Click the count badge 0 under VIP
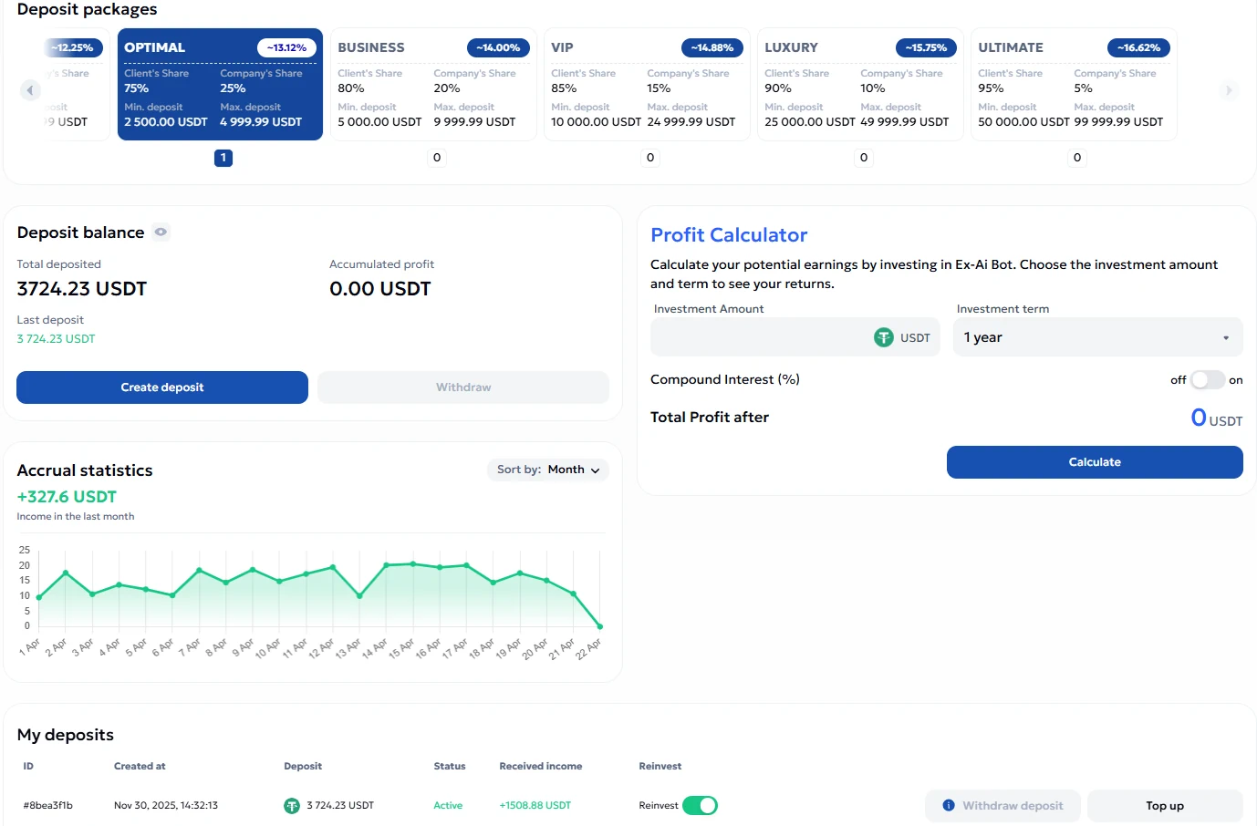The image size is (1257, 826). click(650, 158)
